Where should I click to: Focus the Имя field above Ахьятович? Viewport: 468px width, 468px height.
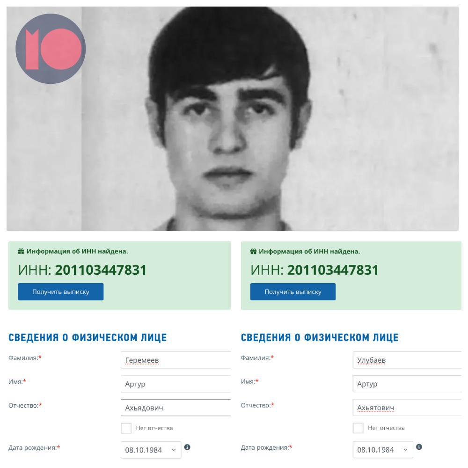pos(407,384)
